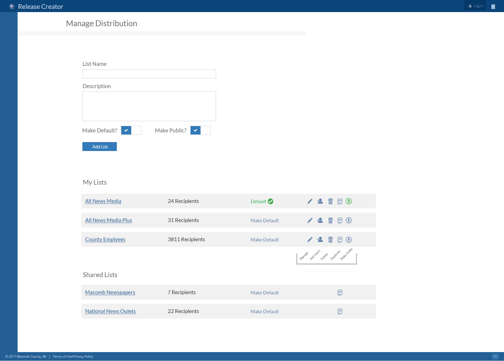Open the Macomb Newspapers list link
Viewport: 504px width, 361px height.
click(x=110, y=292)
